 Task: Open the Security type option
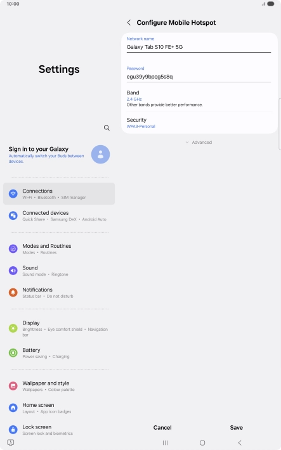[x=199, y=122]
